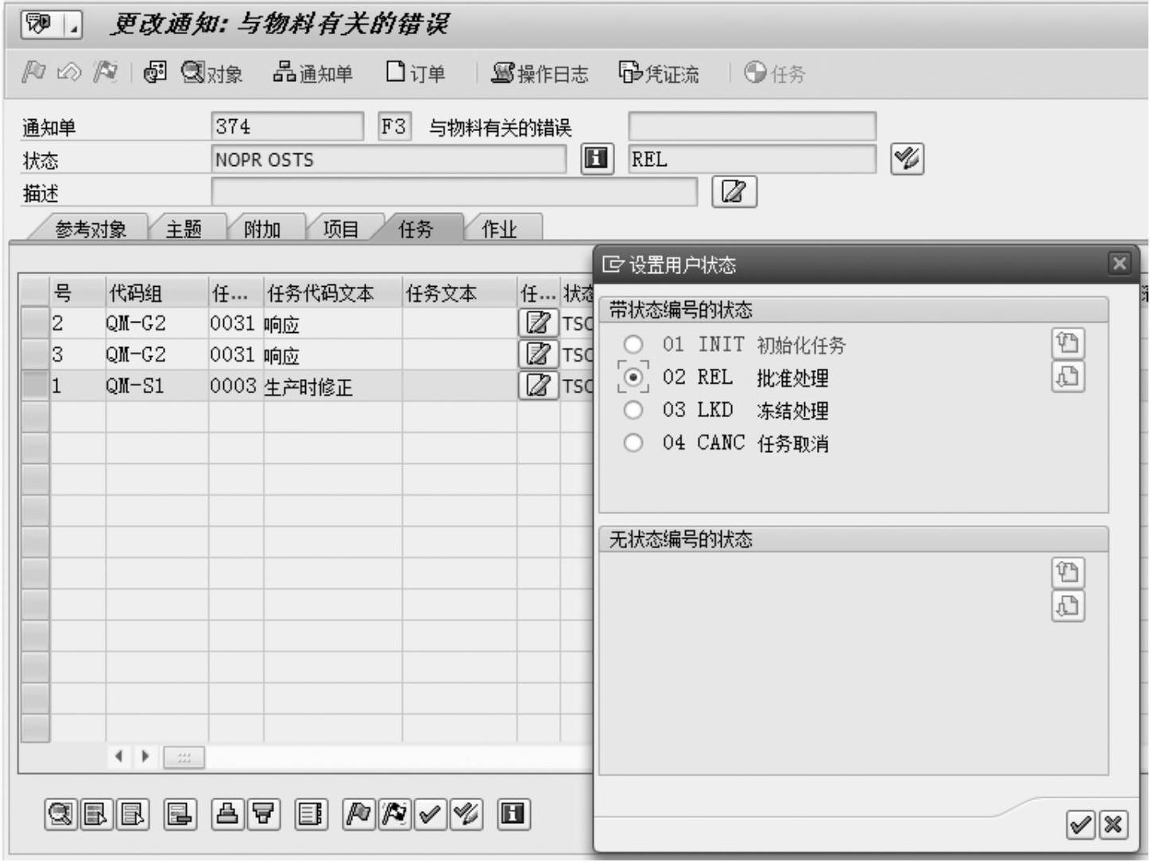The width and height of the screenshot is (1150, 862).
Task: Click the delete row icon in the bottom toolbar
Action: click(180, 814)
